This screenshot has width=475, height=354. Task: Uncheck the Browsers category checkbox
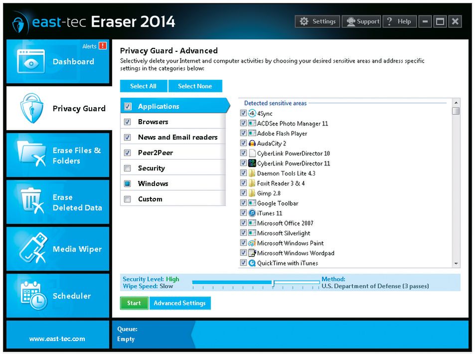(x=128, y=122)
